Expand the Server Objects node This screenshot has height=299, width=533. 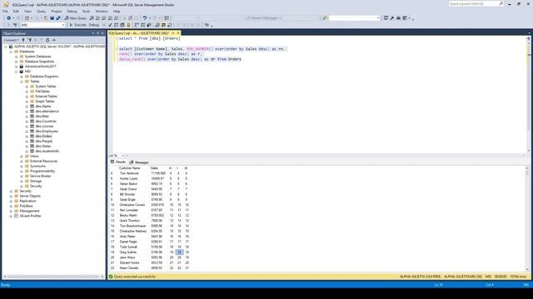[x=11, y=196]
